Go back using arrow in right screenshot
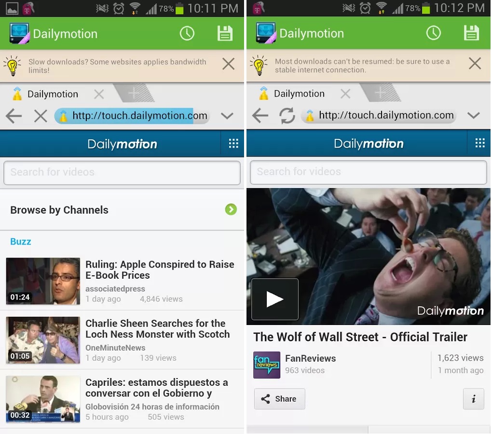The height and width of the screenshot is (434, 492). tap(260, 115)
